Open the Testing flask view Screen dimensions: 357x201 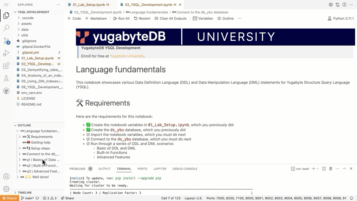pos(6,79)
